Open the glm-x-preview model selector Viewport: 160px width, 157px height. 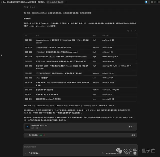(114, 153)
